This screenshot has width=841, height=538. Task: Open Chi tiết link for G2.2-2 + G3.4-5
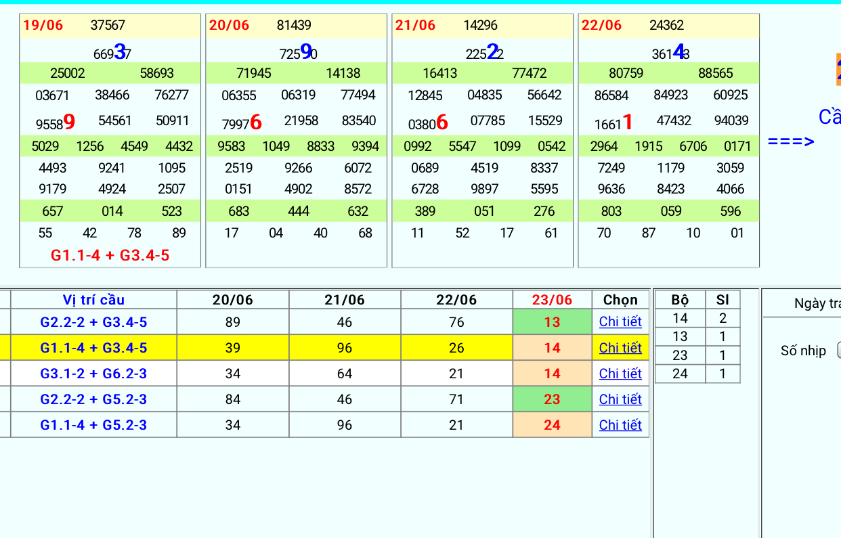tap(620, 322)
